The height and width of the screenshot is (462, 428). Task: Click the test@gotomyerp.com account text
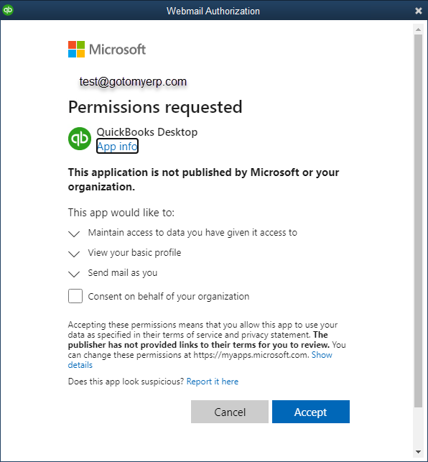[x=133, y=82]
